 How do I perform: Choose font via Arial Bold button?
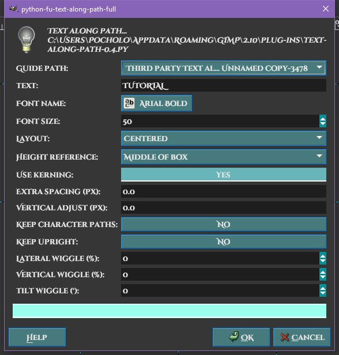[156, 103]
